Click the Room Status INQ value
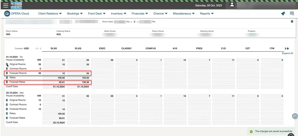 (8, 34)
